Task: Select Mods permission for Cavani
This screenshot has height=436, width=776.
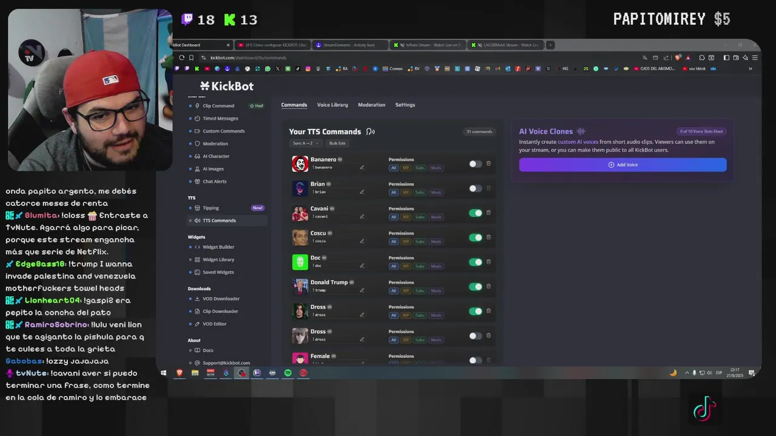Action: click(436, 217)
